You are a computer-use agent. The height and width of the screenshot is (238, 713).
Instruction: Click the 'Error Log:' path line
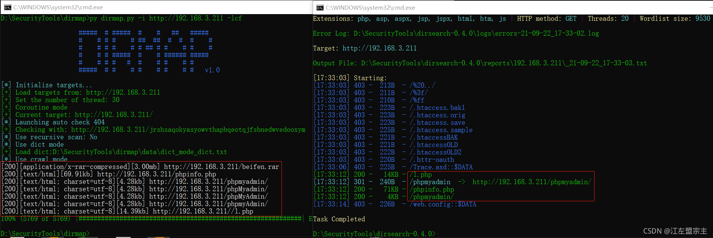click(456, 33)
